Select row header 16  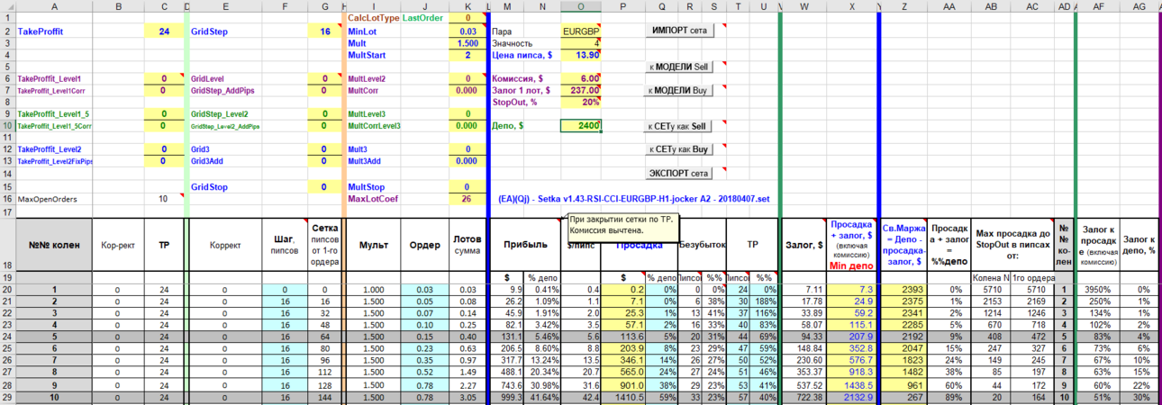tap(7, 198)
